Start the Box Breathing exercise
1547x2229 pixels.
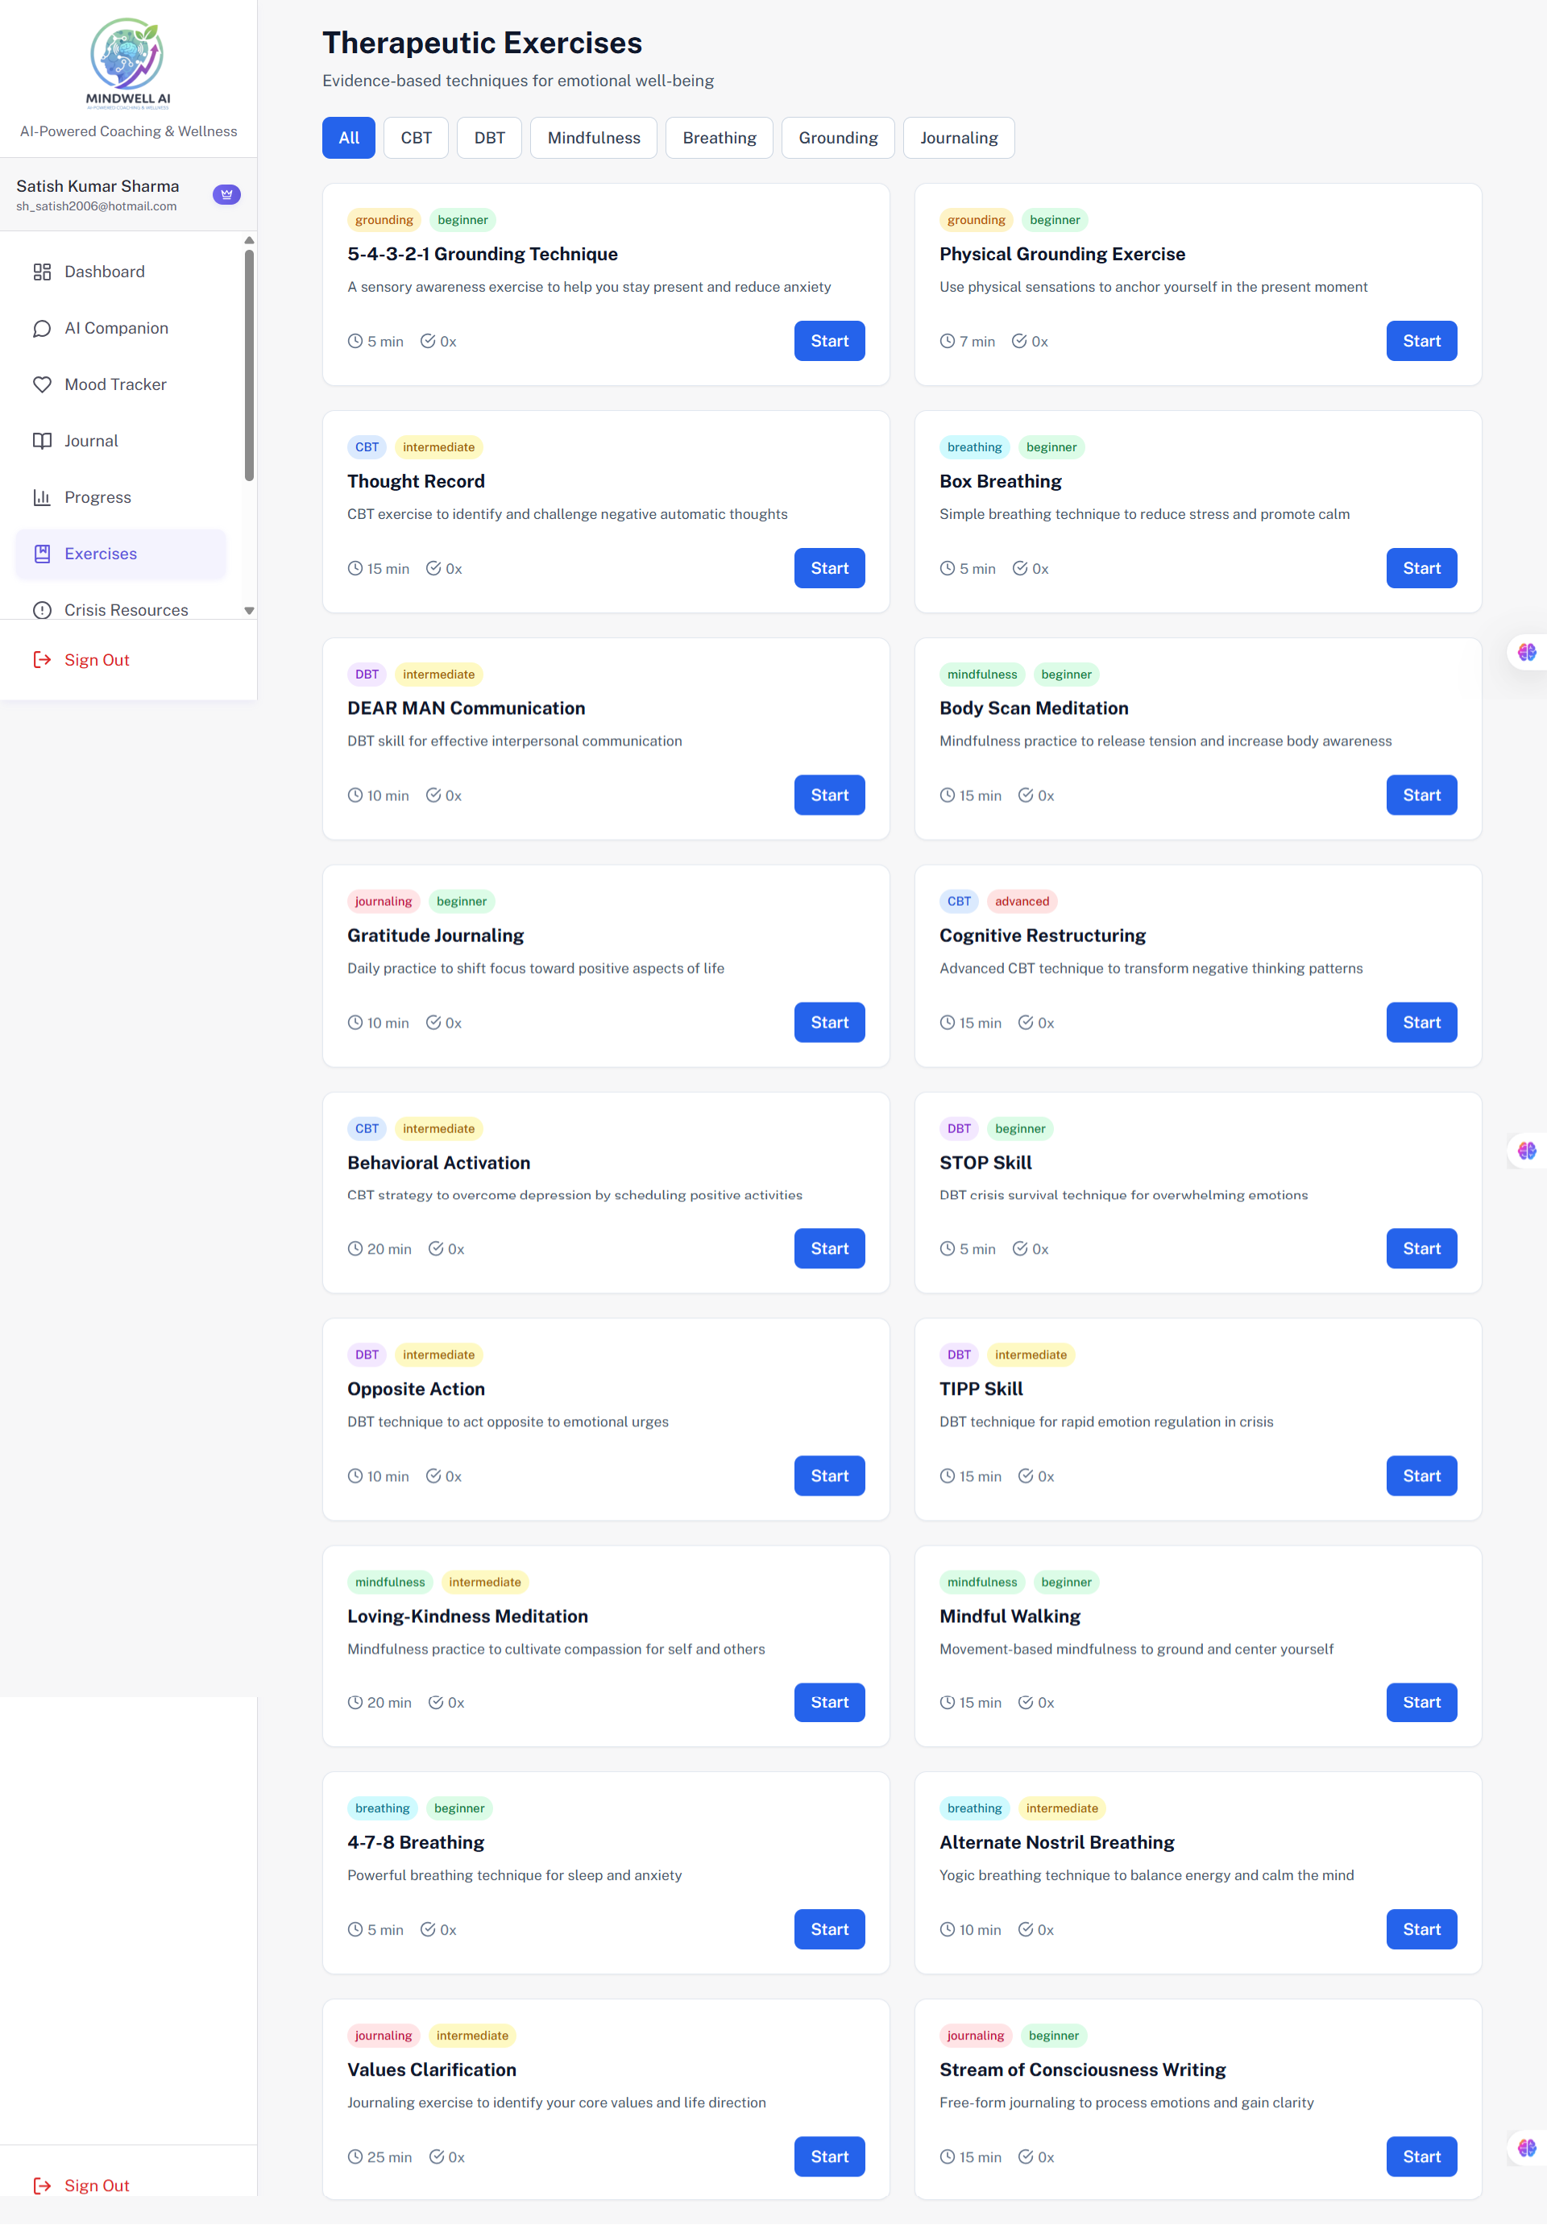click(1421, 567)
